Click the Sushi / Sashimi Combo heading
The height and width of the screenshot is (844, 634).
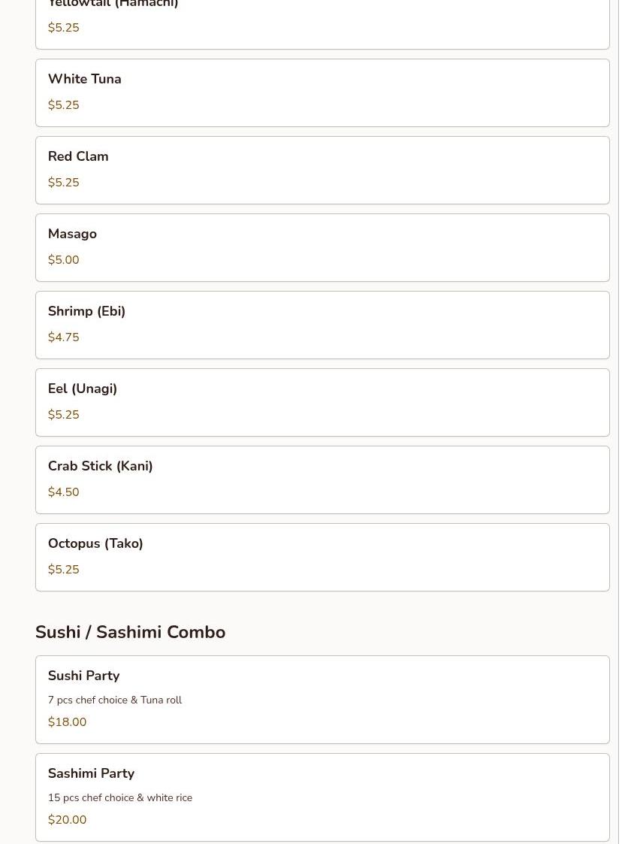[130, 632]
